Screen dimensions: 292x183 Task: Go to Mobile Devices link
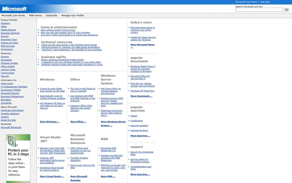tap(8, 30)
